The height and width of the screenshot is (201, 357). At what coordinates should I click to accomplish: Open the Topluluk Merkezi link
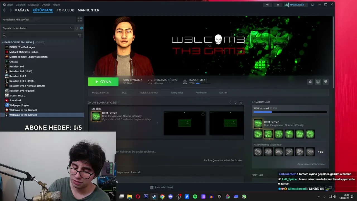tap(149, 93)
